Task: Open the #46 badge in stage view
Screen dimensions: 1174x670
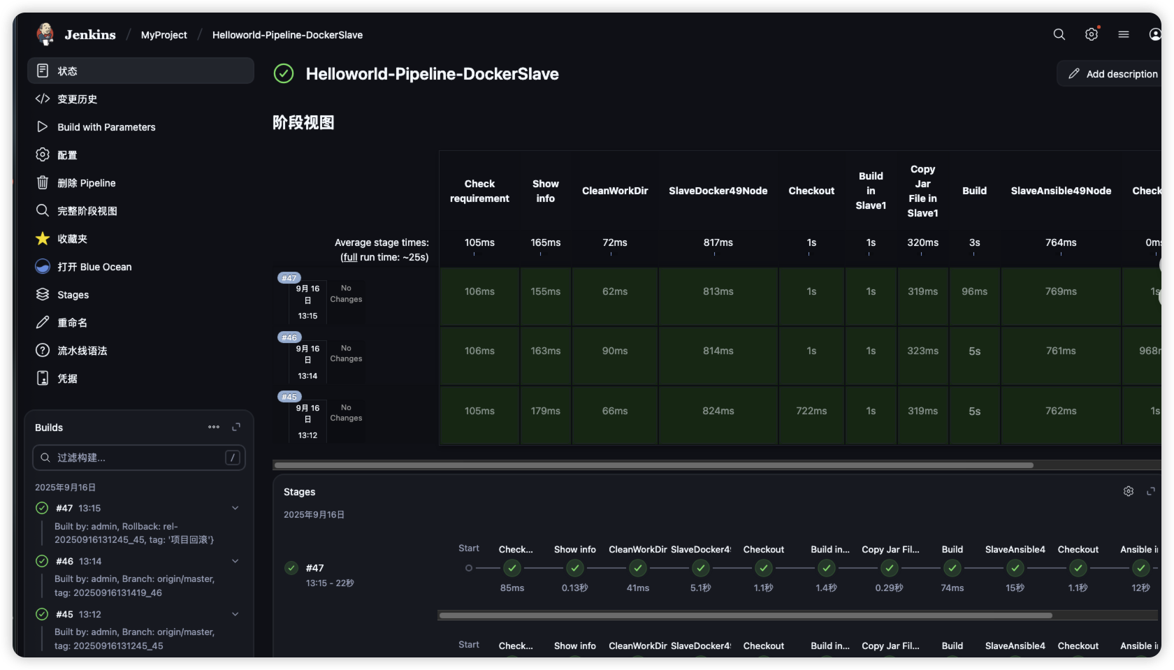Action: (x=289, y=337)
